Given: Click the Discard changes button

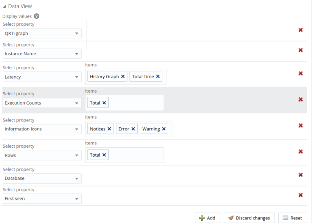Looking at the screenshot, I should (x=249, y=218).
